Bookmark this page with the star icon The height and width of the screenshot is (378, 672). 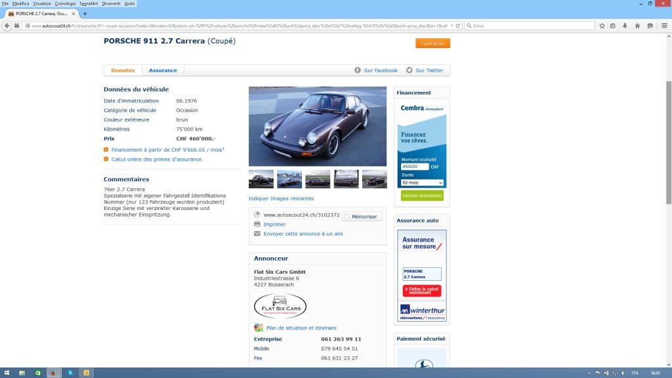click(x=602, y=26)
